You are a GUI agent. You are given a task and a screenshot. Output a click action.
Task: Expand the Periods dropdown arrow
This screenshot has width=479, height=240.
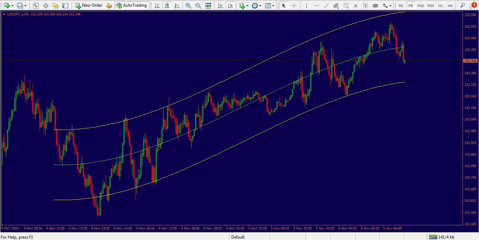pos(260,6)
